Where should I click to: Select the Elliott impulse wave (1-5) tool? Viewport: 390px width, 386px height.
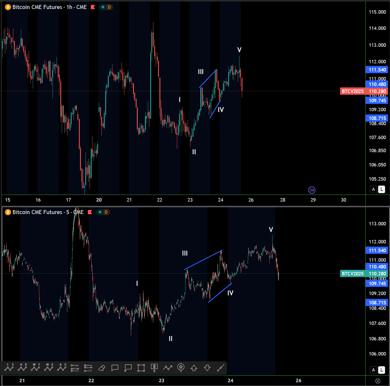(9, 368)
